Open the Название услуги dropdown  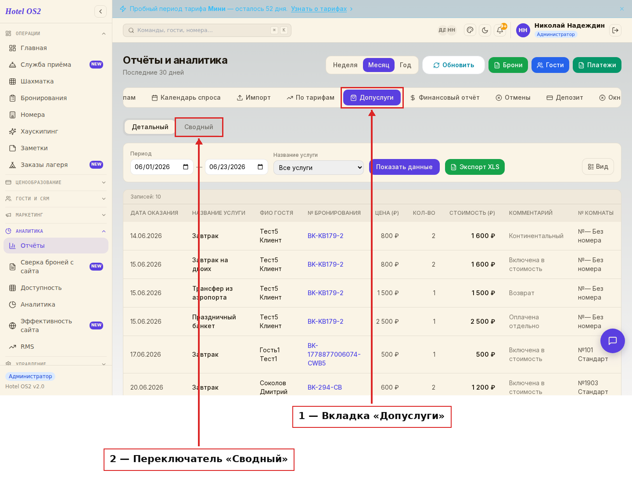[319, 167]
